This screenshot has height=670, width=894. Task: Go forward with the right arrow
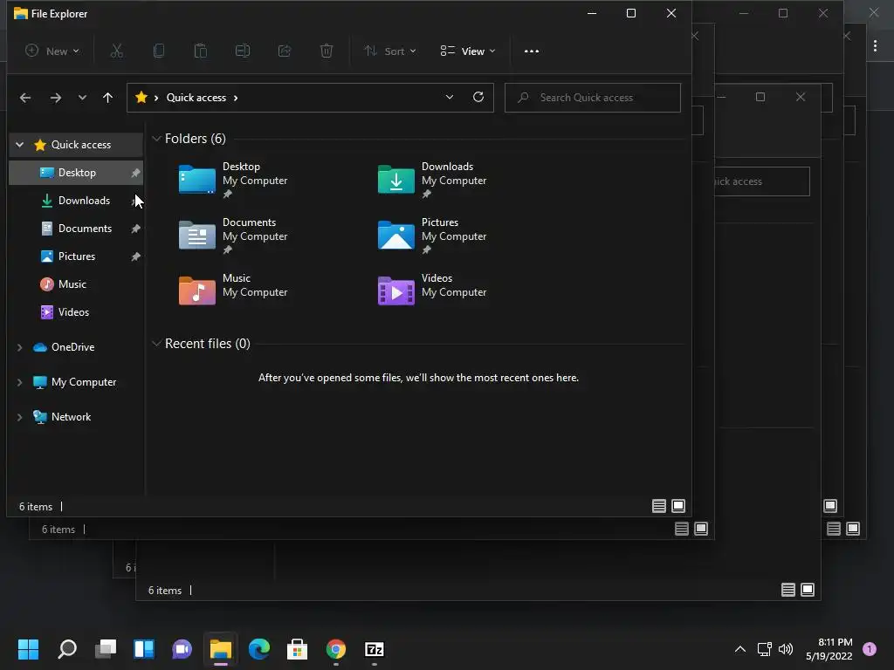55,98
